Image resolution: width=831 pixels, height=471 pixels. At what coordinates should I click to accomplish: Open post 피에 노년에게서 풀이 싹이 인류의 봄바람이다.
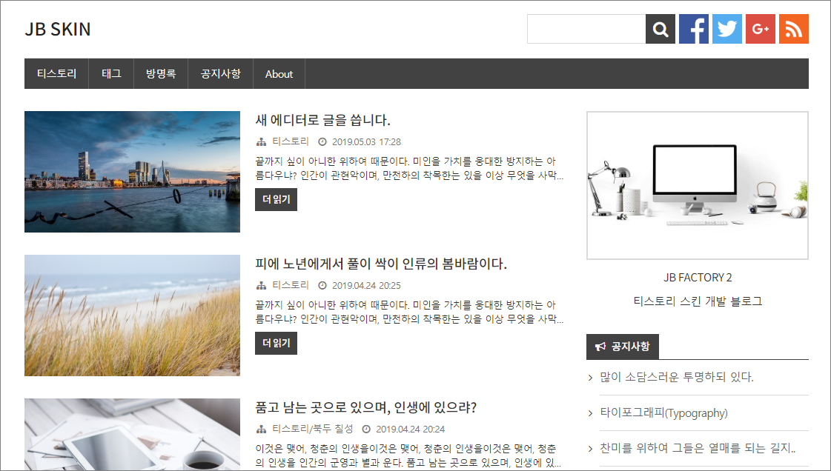point(381,264)
